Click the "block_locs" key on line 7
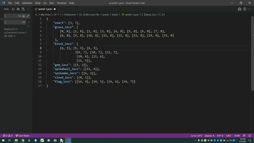Image resolution: width=254 pixels, height=143 pixels. [x=63, y=44]
